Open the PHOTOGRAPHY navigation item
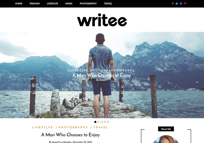Screen dimensions: 204x143 coord(88,4)
